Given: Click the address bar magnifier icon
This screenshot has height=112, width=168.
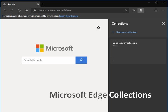Looking at the screenshot, I should click(x=35, y=10).
